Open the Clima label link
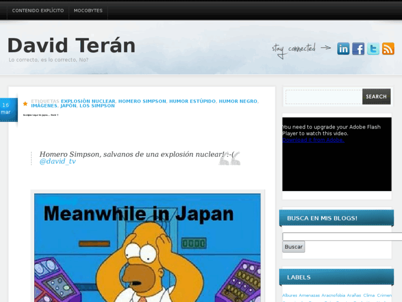This screenshot has height=302, width=402. click(x=369, y=295)
